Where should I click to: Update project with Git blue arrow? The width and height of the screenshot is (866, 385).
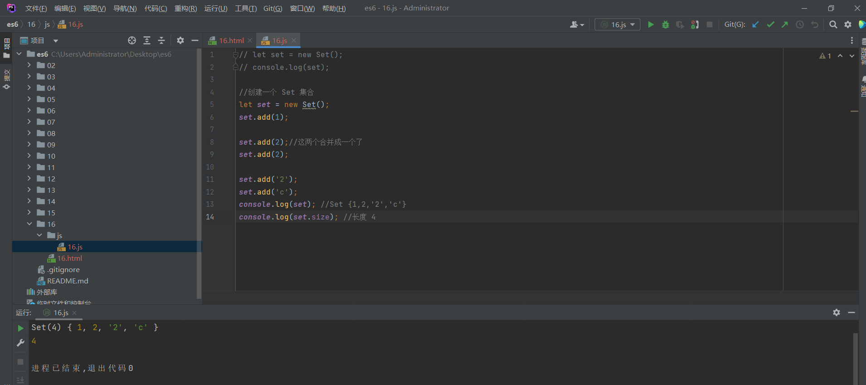pos(755,24)
